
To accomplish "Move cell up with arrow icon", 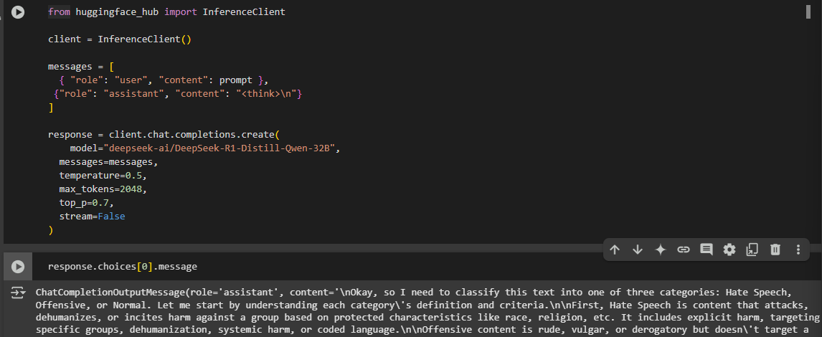I will tap(615, 250).
